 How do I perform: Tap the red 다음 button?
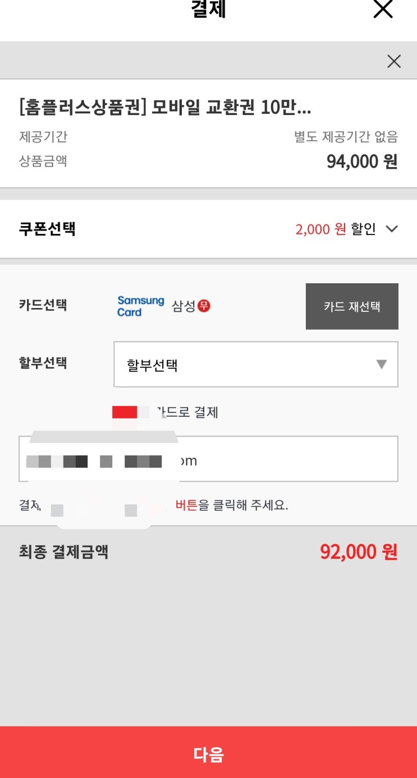point(208,753)
